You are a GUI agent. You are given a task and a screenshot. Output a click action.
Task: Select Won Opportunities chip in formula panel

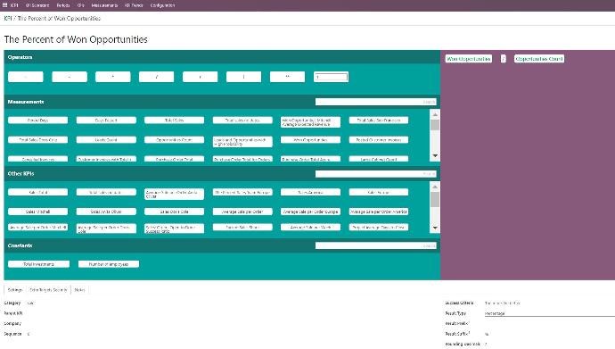(469, 59)
